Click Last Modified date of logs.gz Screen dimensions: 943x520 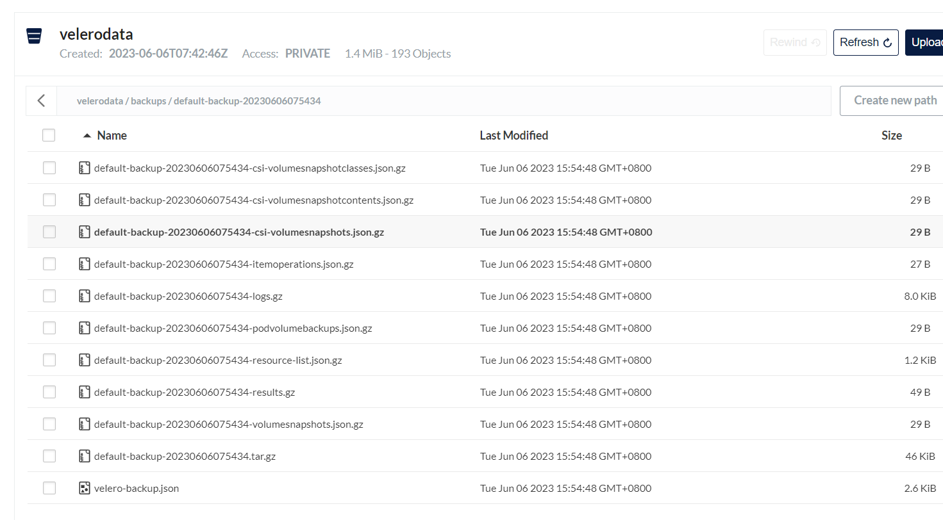pyautogui.click(x=565, y=297)
